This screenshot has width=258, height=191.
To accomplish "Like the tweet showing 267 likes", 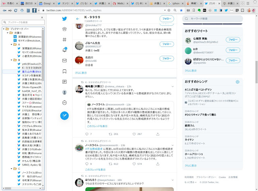I will coord(134,134).
